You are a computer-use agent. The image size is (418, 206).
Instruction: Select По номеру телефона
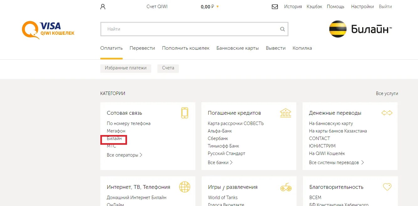129,123
